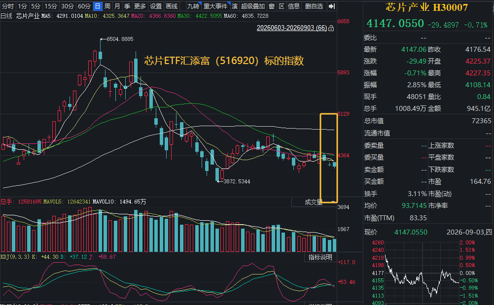Select the 日 daily K-line tab

pyautogui.click(x=98, y=6)
